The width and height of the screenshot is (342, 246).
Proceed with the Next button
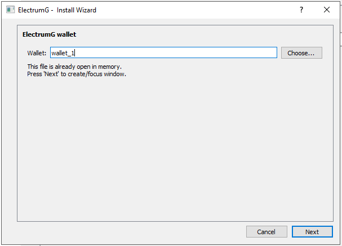tap(312, 232)
